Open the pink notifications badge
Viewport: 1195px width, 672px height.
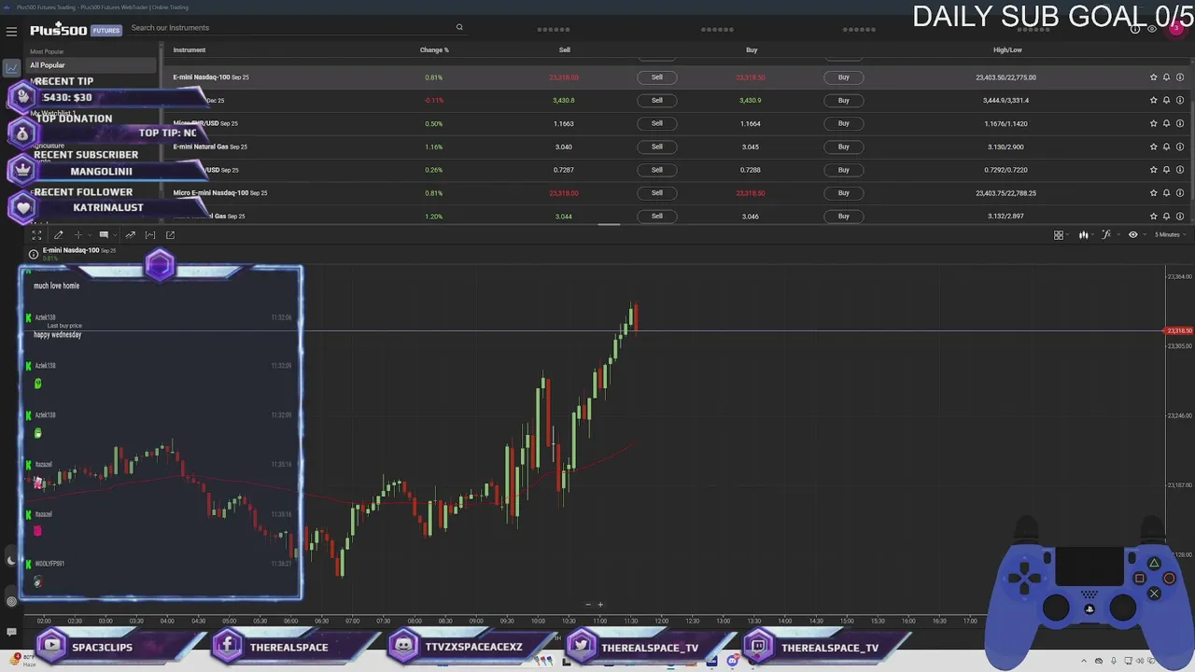pyautogui.click(x=1176, y=29)
